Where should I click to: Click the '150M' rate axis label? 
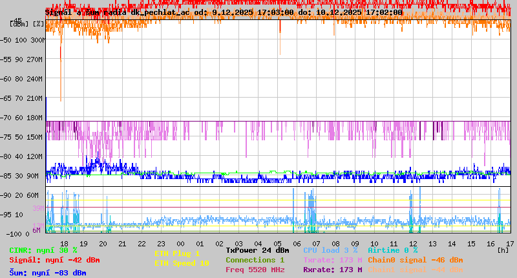35,137
